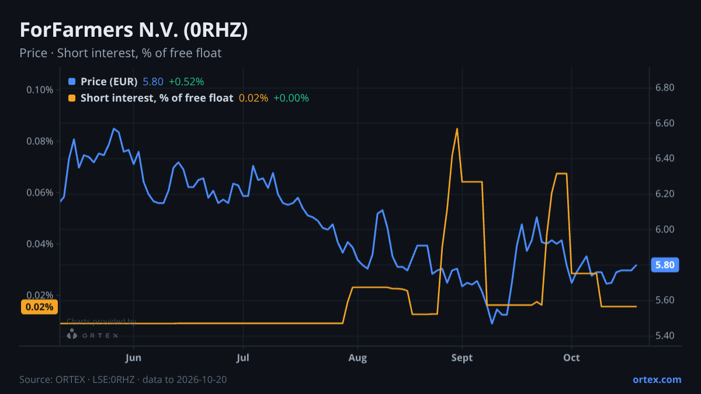The width and height of the screenshot is (701, 394).
Task: Click the ForFarmers N.V. (0RHZ) chart title
Action: pyautogui.click(x=134, y=30)
